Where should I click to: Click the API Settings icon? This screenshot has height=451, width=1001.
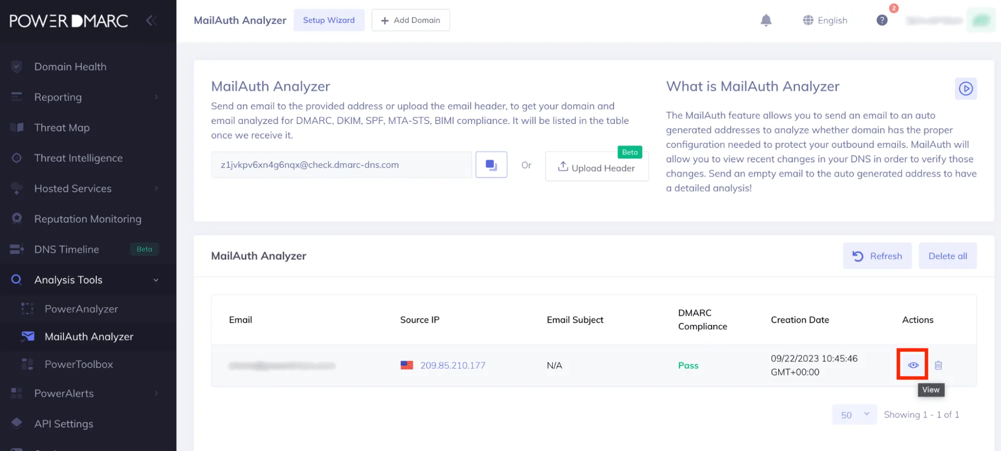click(x=17, y=423)
